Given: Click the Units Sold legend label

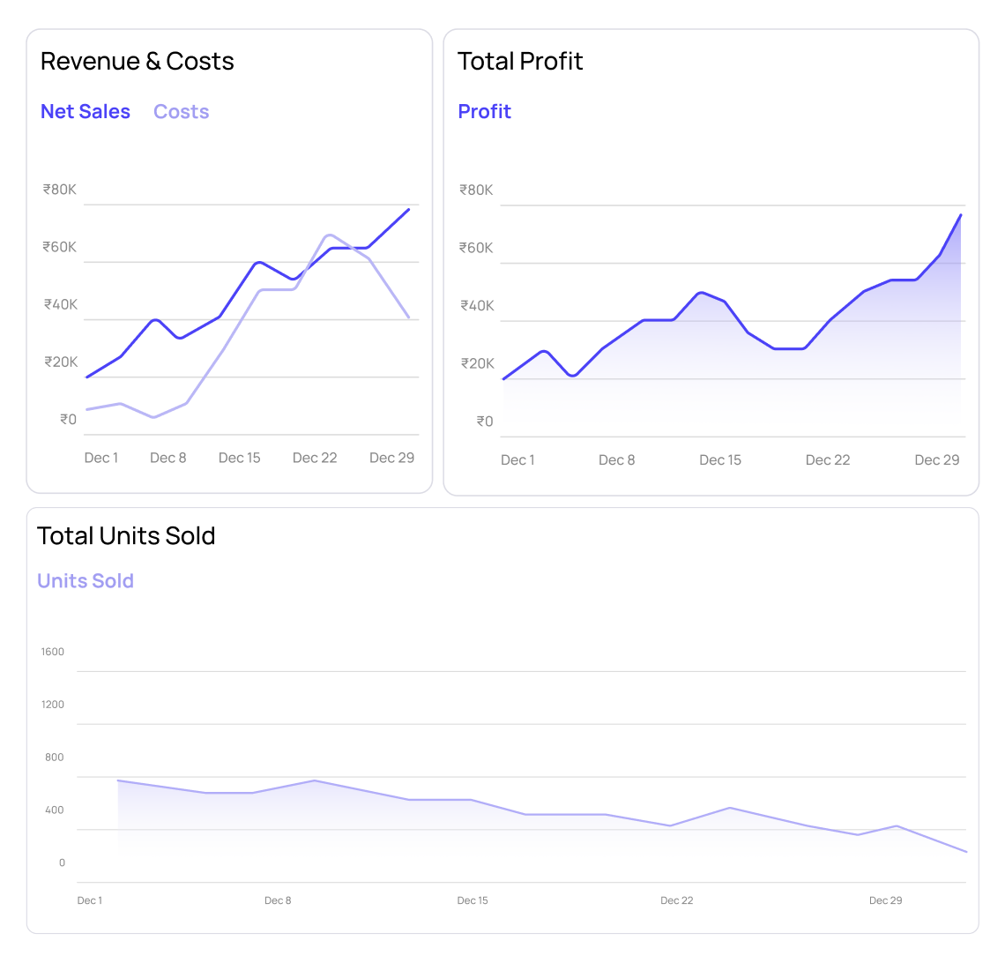Looking at the screenshot, I should coord(86,581).
